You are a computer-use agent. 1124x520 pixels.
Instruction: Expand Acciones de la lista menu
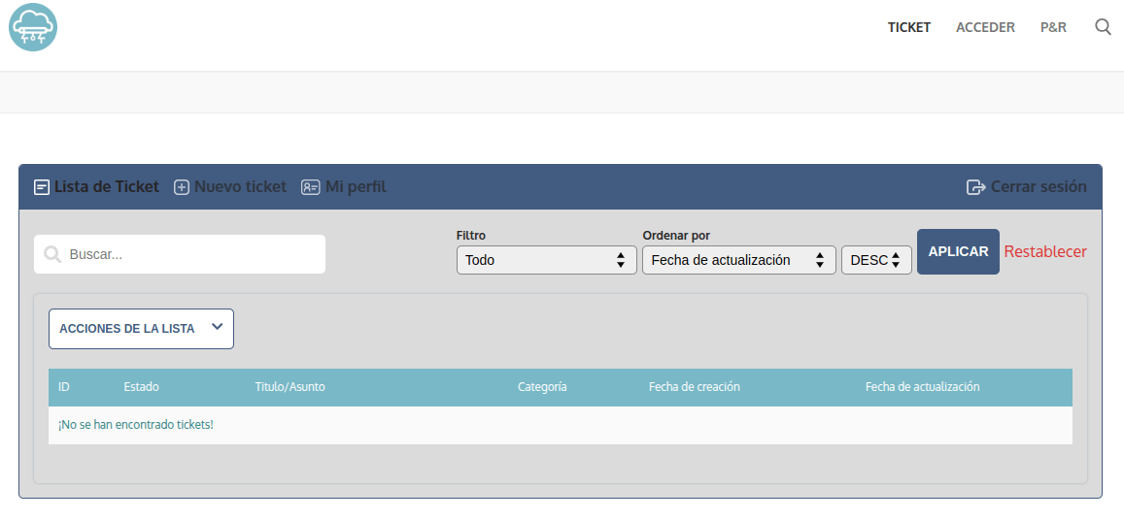[x=141, y=329]
